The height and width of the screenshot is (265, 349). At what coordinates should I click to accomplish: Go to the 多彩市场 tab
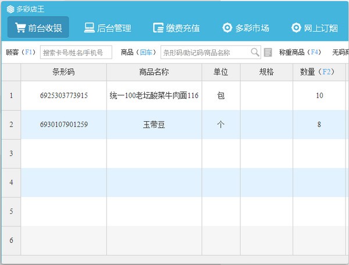[x=245, y=28]
